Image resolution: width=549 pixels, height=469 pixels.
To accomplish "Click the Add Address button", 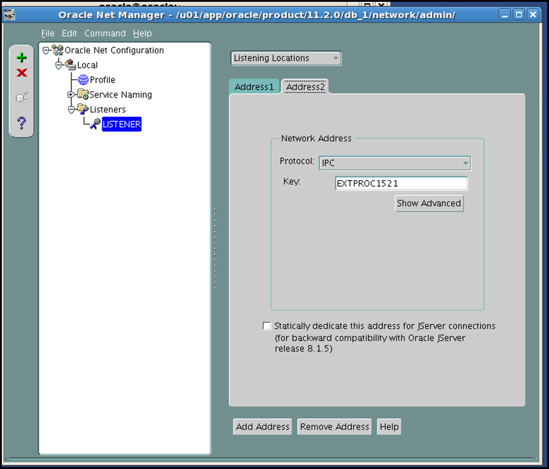I will pyautogui.click(x=263, y=427).
